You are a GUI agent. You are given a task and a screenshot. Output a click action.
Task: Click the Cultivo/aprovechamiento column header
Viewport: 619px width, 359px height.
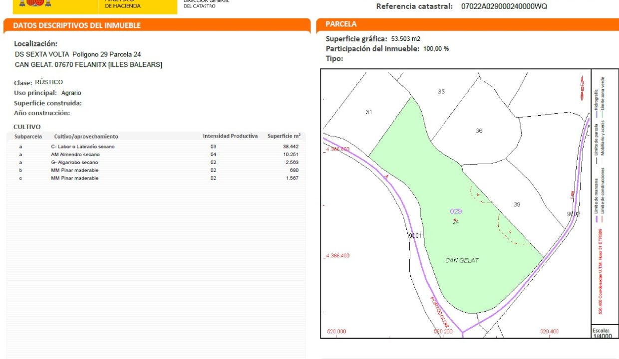[x=86, y=136]
